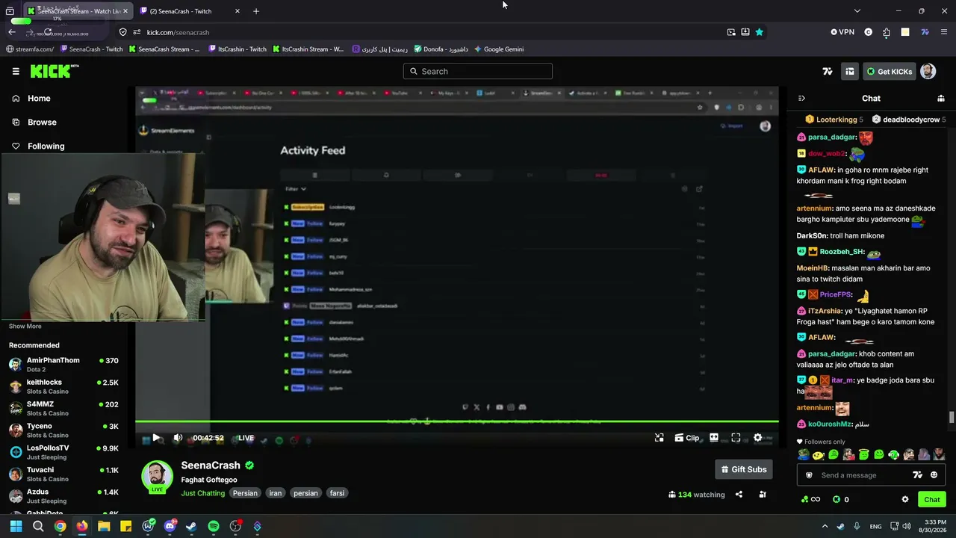956x538 pixels.
Task: Open the Kick shop icon in header
Action: (850, 72)
